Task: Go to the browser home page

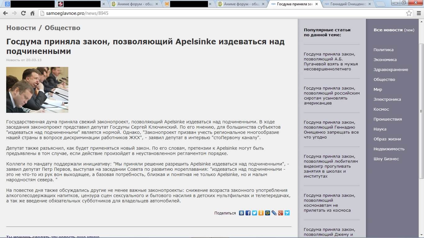Action: pyautogui.click(x=32, y=13)
